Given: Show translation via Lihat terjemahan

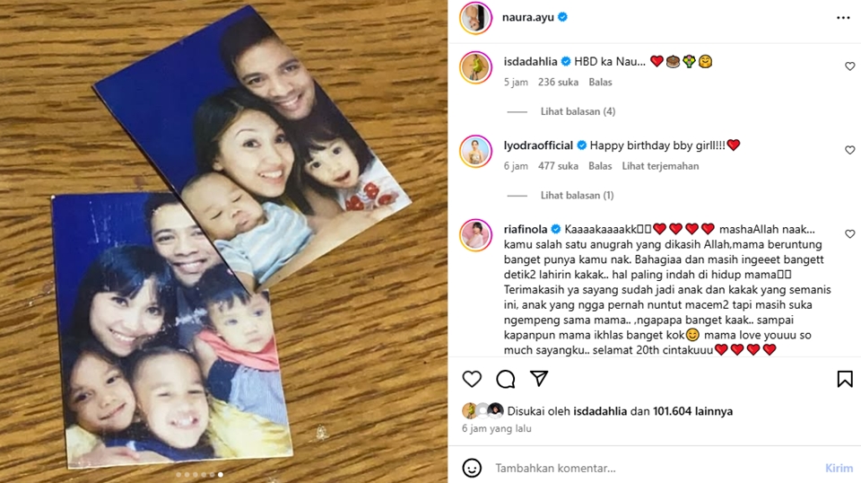Looking at the screenshot, I should [x=660, y=166].
